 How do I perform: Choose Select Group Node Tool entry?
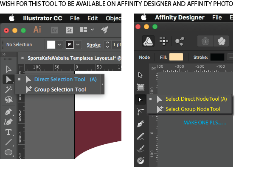coord(193,109)
